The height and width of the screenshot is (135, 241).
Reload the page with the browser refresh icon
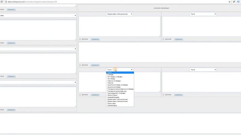click(x=2, y=1)
